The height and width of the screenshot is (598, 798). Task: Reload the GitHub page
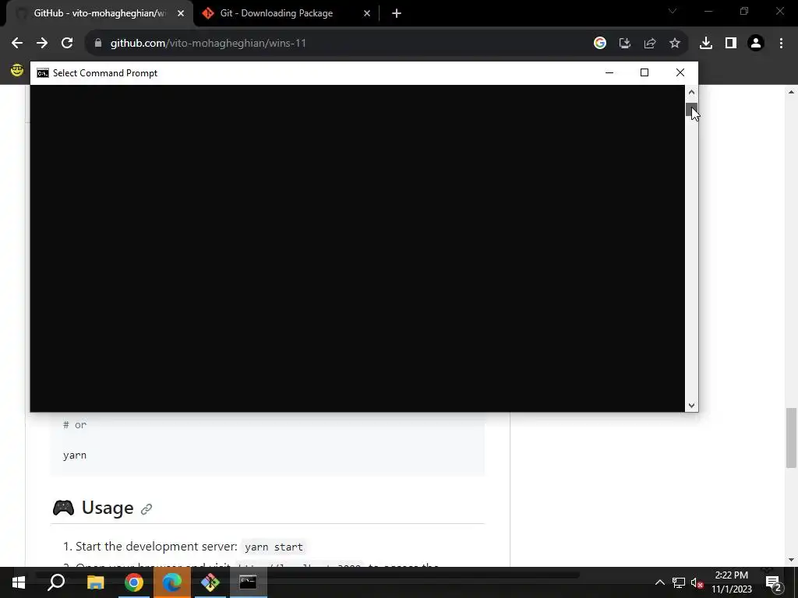click(67, 44)
